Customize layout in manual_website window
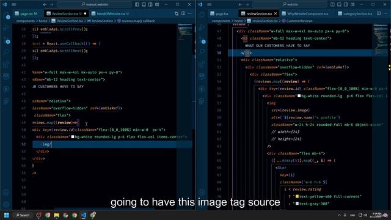Image resolution: width=391 pixels, height=220 pixels. coord(157,4)
